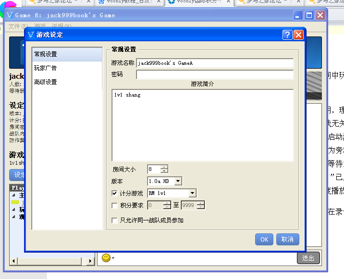Screen dimensions: 344x279
Task: Close the 游戏设定 dialog with red X
Action: pos(298,35)
